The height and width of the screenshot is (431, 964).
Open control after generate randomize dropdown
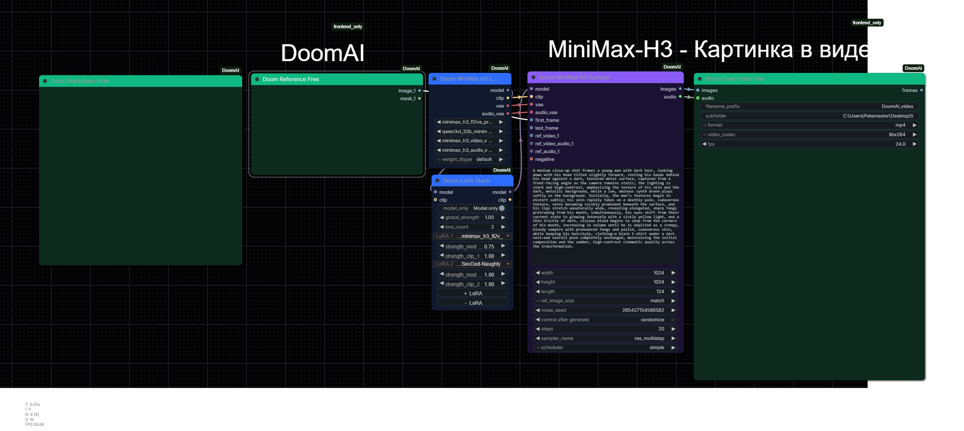pyautogui.click(x=605, y=320)
